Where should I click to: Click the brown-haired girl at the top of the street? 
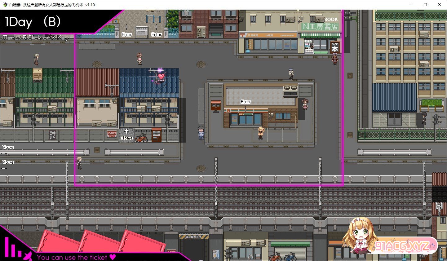(139, 58)
